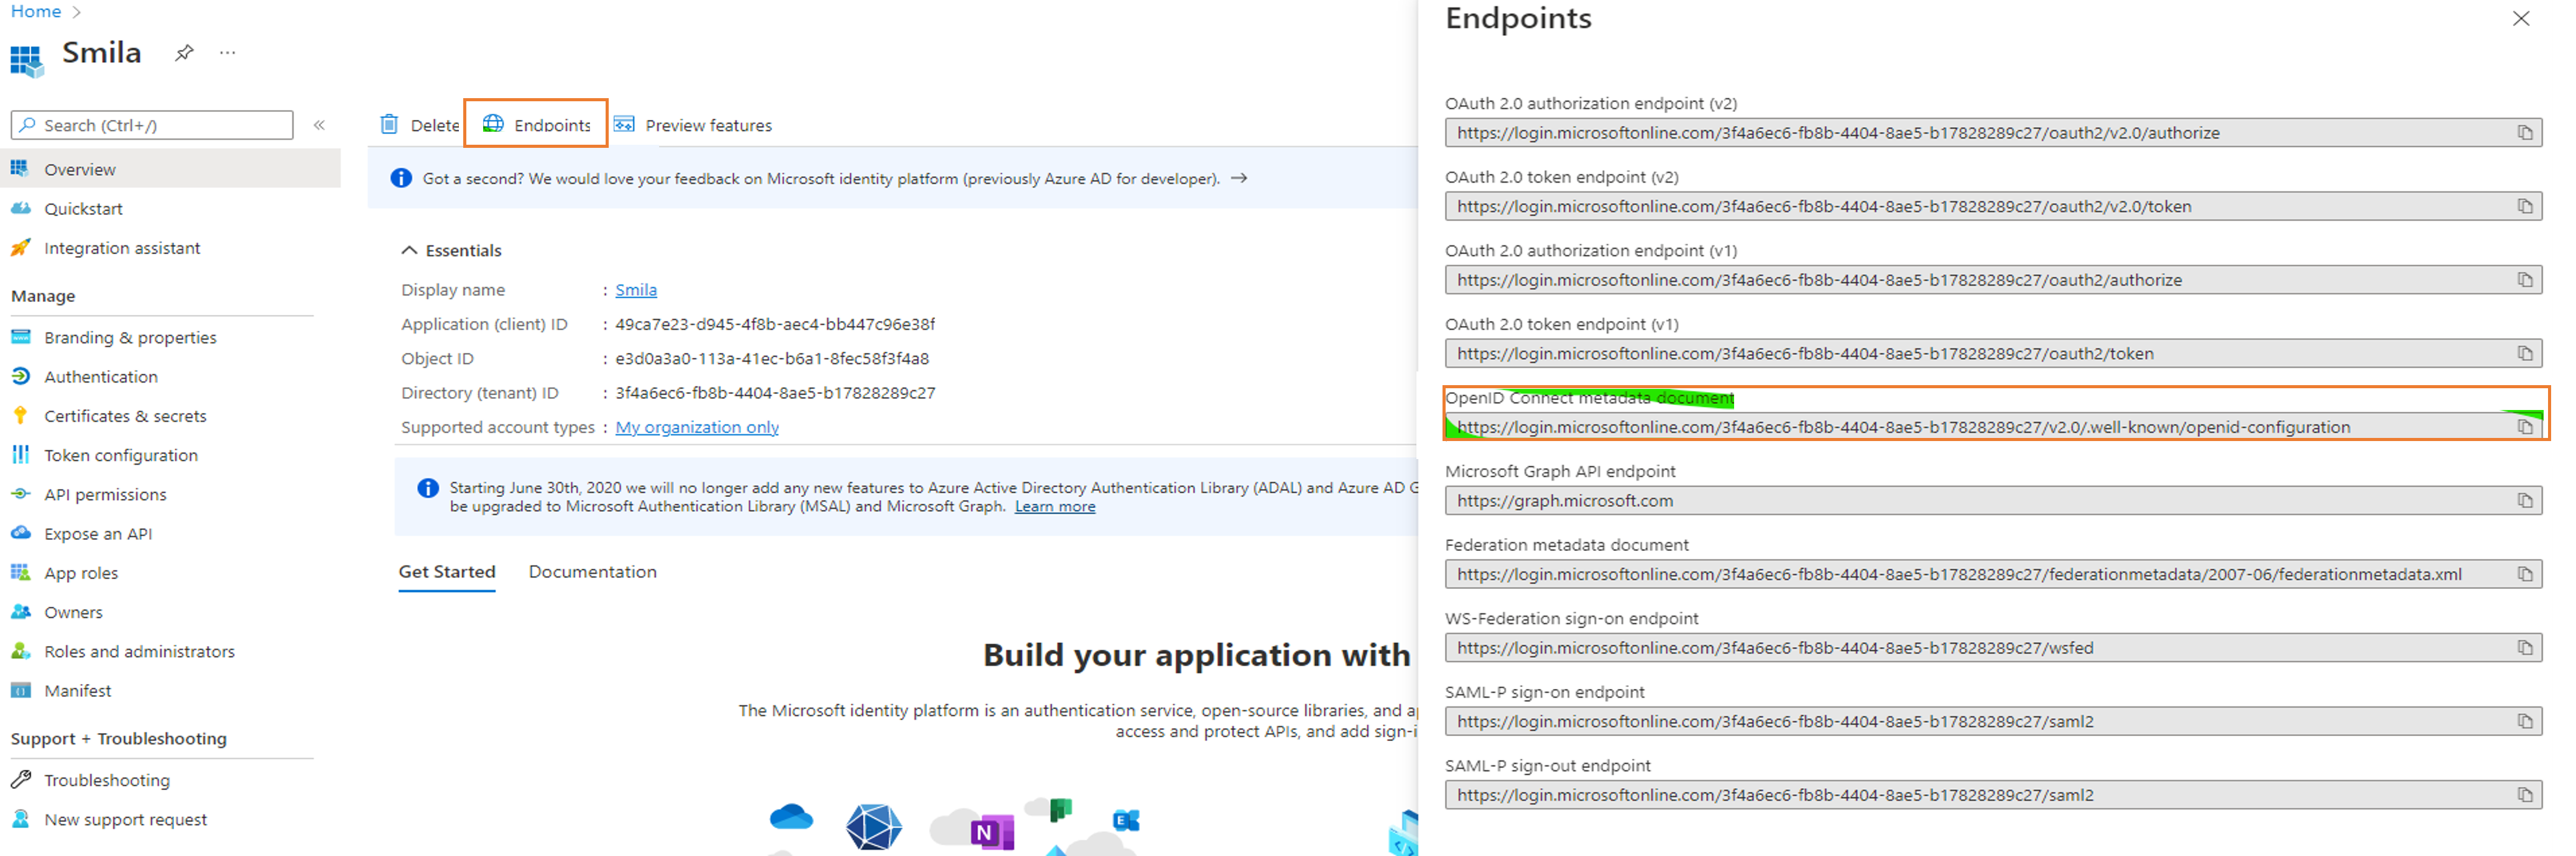The height and width of the screenshot is (856, 2576).
Task: Copy the OpenID Connect metadata document URL
Action: point(2525,427)
